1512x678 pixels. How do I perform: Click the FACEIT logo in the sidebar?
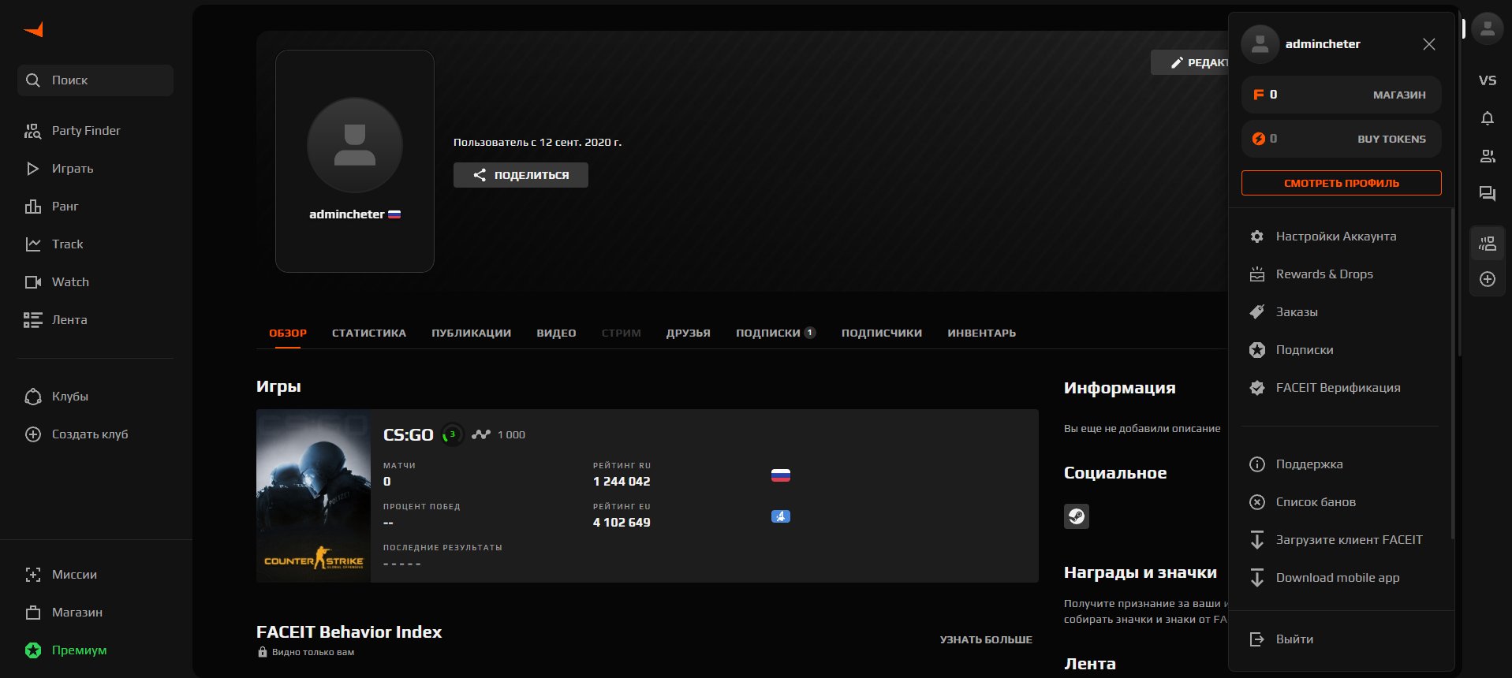coord(34,30)
